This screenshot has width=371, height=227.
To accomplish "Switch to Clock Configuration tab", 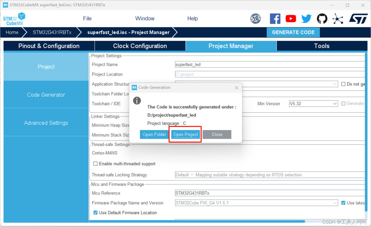I will 140,46.
